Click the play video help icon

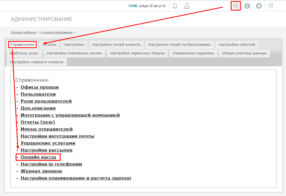[x=259, y=6]
